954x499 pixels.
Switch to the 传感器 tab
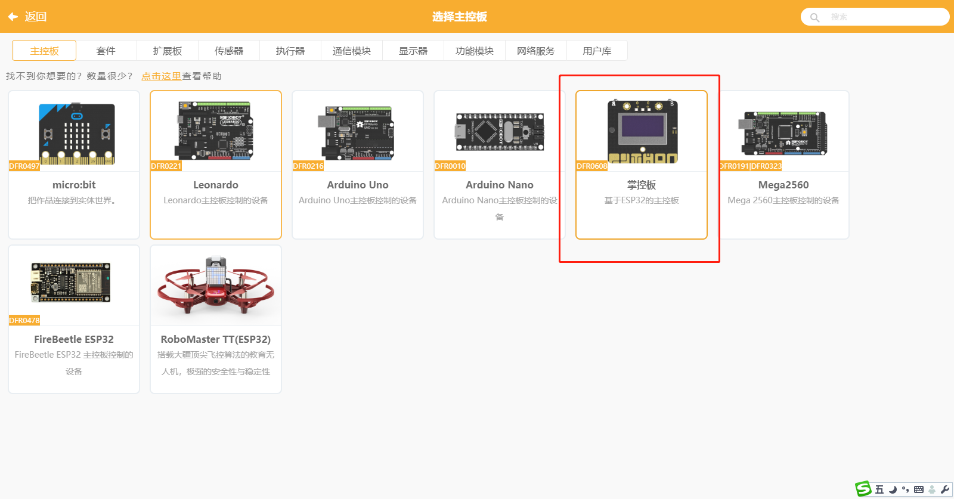[x=229, y=51]
